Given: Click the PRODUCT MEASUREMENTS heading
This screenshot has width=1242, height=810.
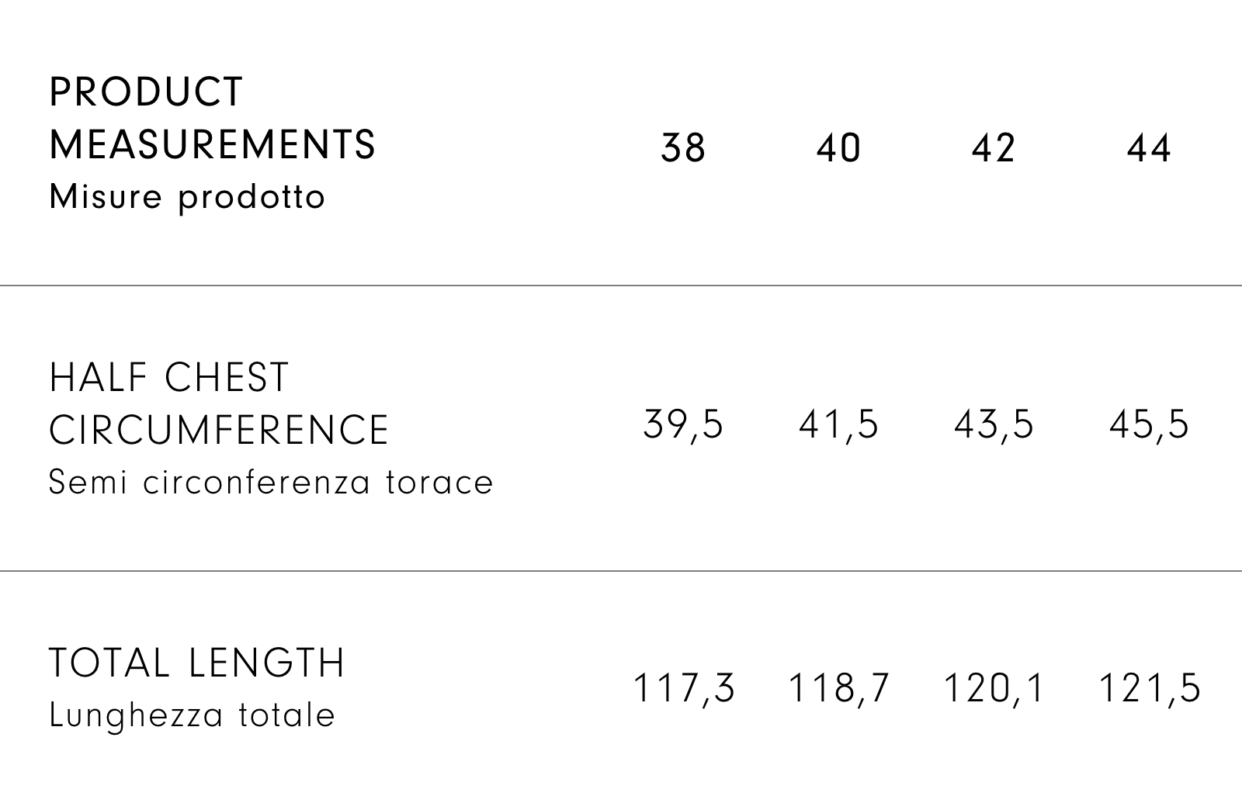Looking at the screenshot, I should tap(212, 118).
